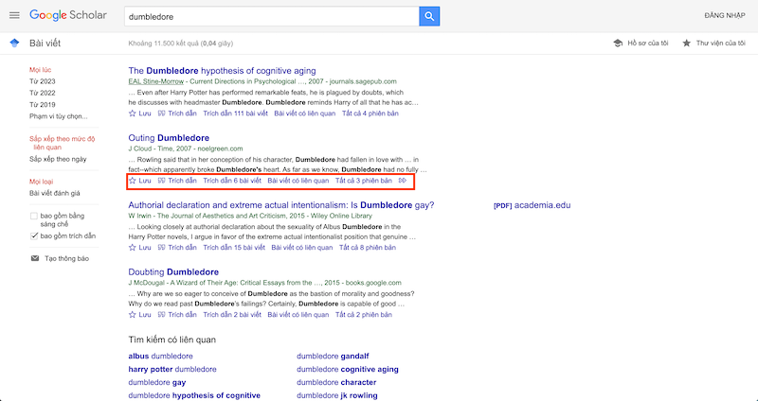
Task: Open Hồ sơ của tôi profile
Action: pyautogui.click(x=648, y=43)
